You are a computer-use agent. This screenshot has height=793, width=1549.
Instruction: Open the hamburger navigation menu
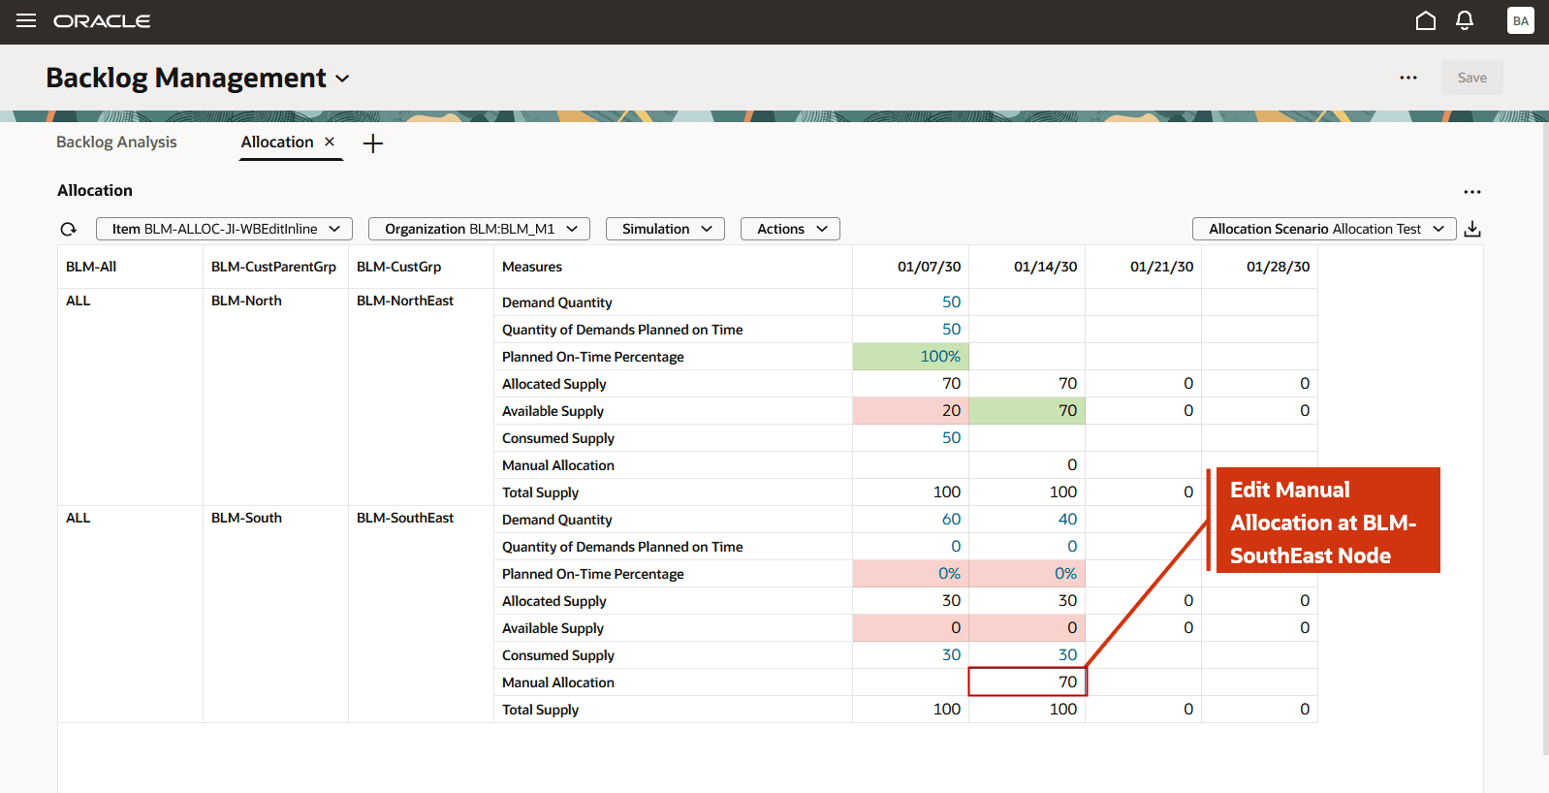tap(26, 20)
